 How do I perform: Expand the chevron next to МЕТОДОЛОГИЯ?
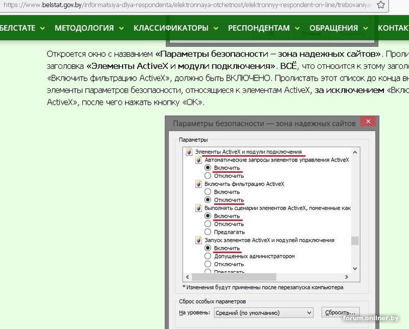pyautogui.click(x=121, y=28)
